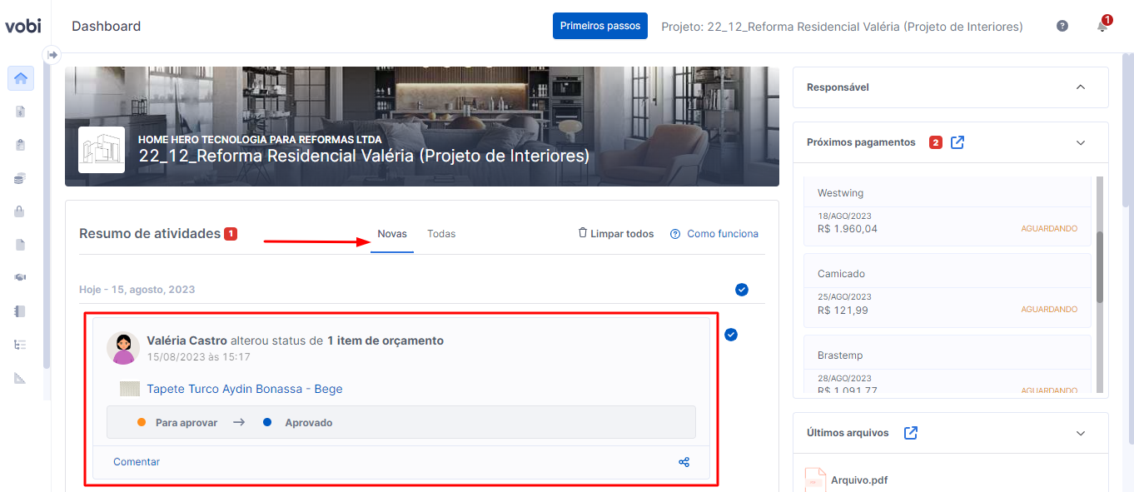The width and height of the screenshot is (1134, 492).
Task: Mark all of today's activities as read
Action: (x=742, y=290)
